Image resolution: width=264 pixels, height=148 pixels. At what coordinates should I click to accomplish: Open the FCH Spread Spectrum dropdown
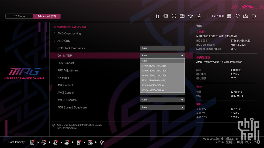pyautogui.click(x=162, y=107)
